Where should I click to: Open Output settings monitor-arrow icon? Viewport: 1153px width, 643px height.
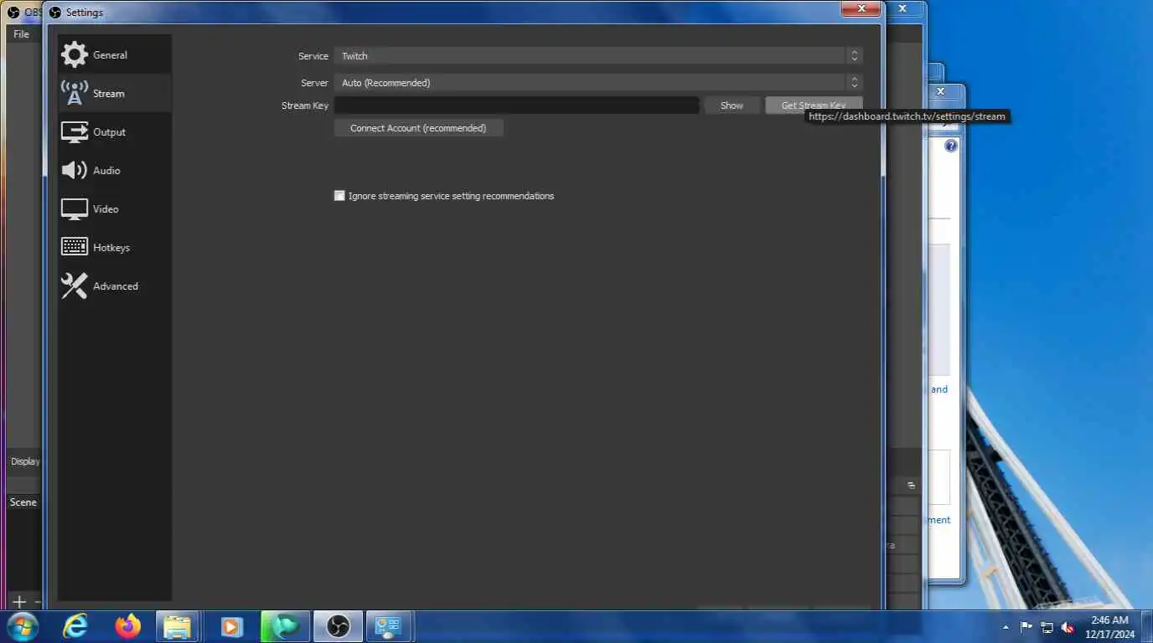point(75,131)
